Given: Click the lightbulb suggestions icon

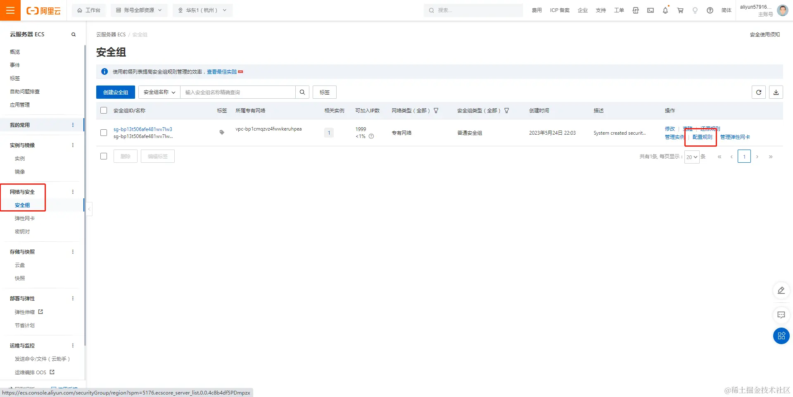Looking at the screenshot, I should 695,10.
